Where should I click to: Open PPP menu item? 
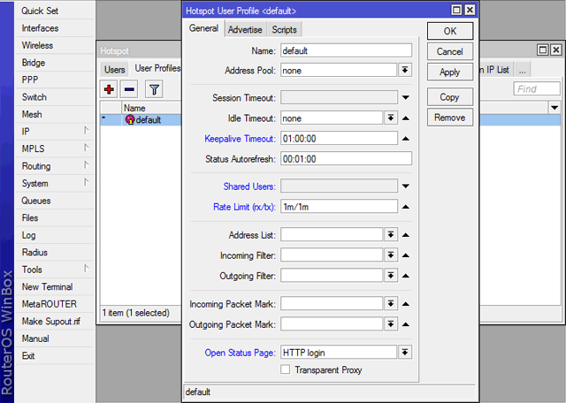(55, 80)
